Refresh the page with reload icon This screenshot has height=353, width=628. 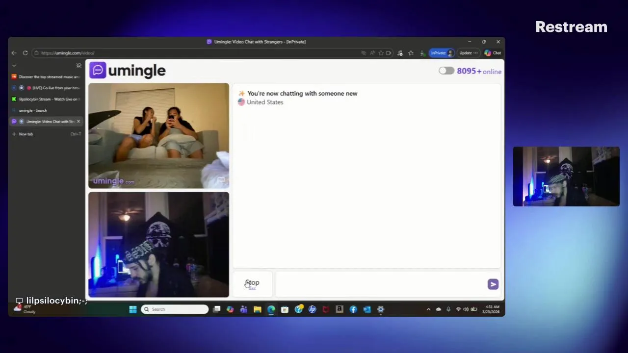[x=25, y=53]
